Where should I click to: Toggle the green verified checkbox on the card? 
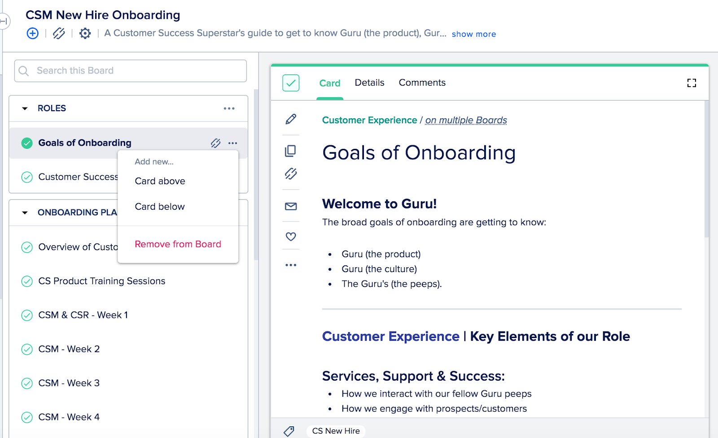(x=291, y=83)
